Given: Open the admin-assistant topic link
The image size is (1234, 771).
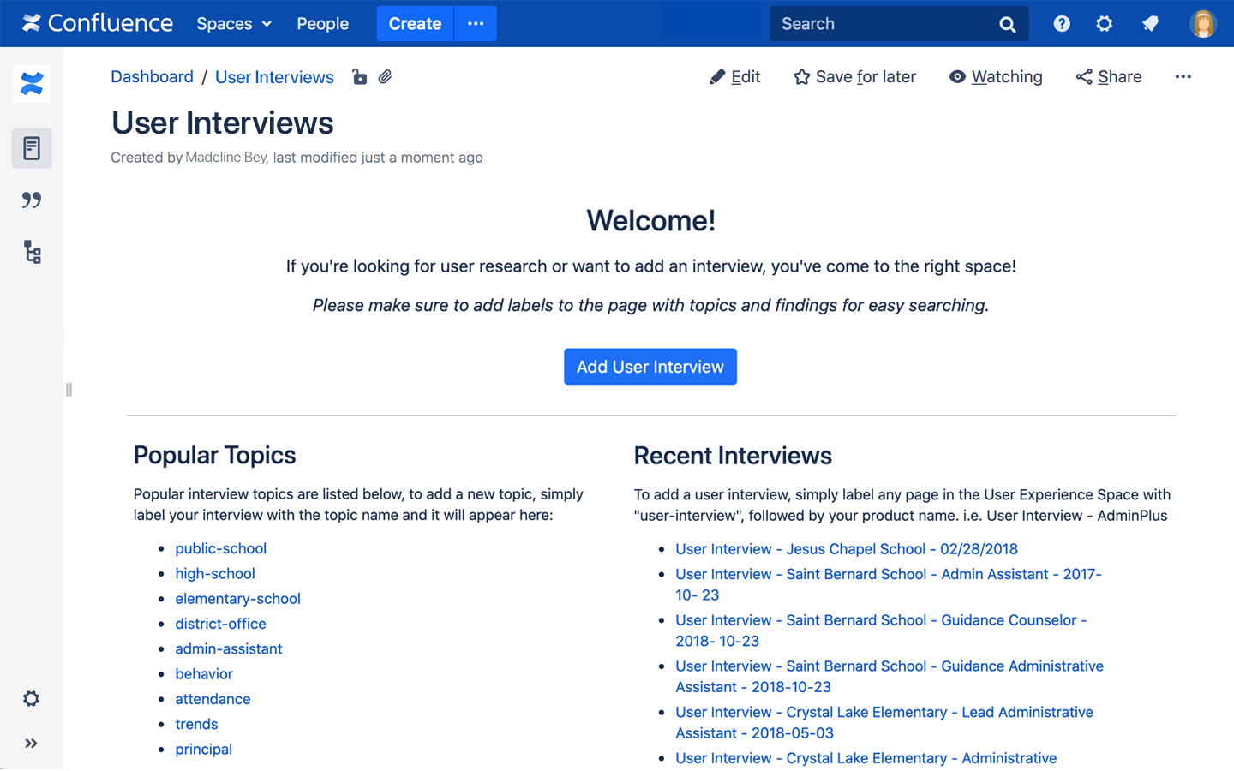Looking at the screenshot, I should point(229,649).
